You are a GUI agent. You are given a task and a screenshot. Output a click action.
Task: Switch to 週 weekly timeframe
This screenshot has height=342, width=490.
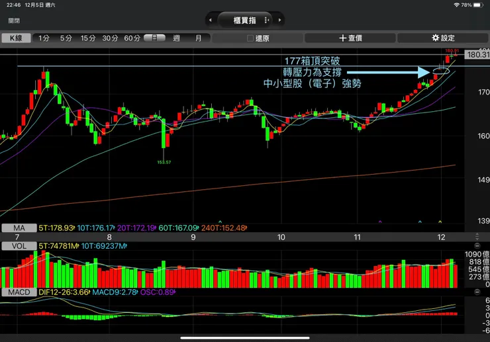[177, 38]
